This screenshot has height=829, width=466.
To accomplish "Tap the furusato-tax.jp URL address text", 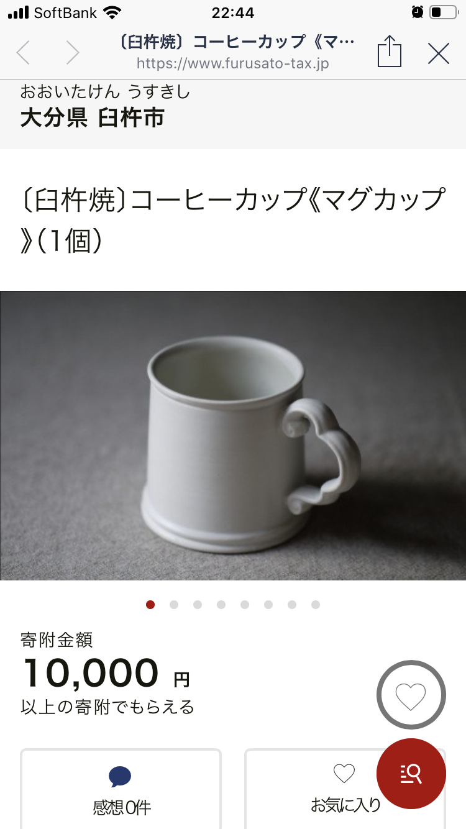I will tap(233, 63).
